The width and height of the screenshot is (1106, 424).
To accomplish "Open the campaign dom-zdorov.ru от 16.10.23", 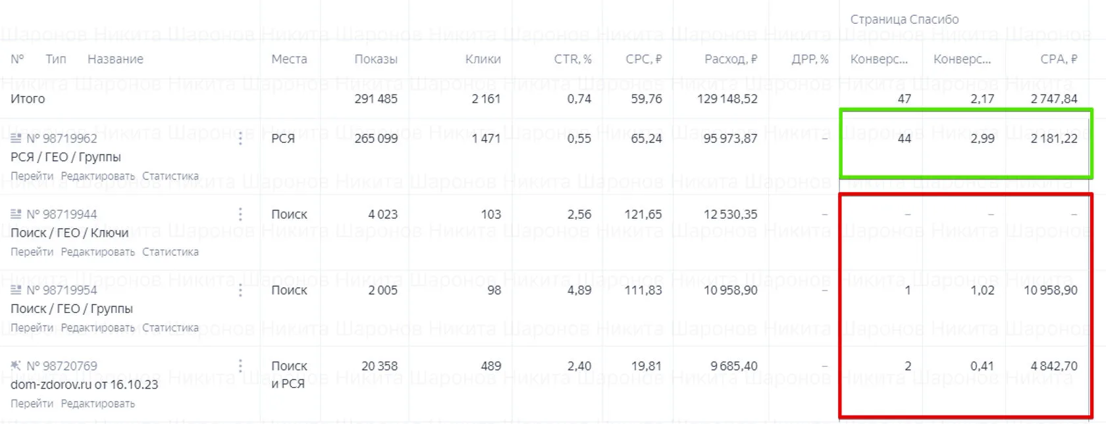I will click(x=84, y=385).
